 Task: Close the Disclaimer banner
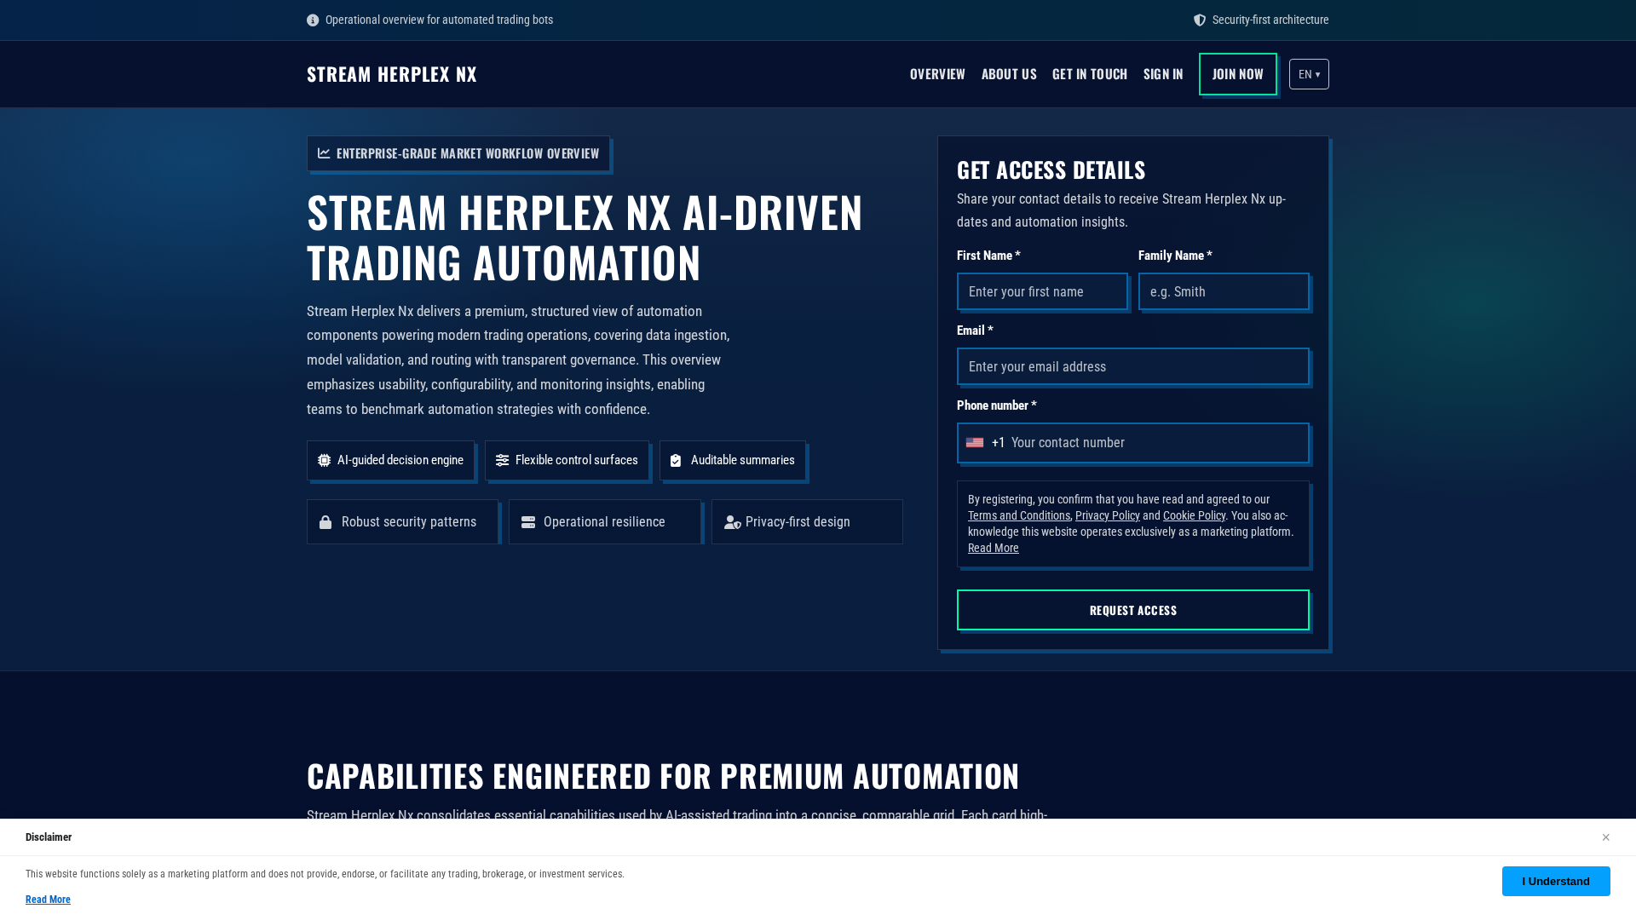click(x=1605, y=837)
